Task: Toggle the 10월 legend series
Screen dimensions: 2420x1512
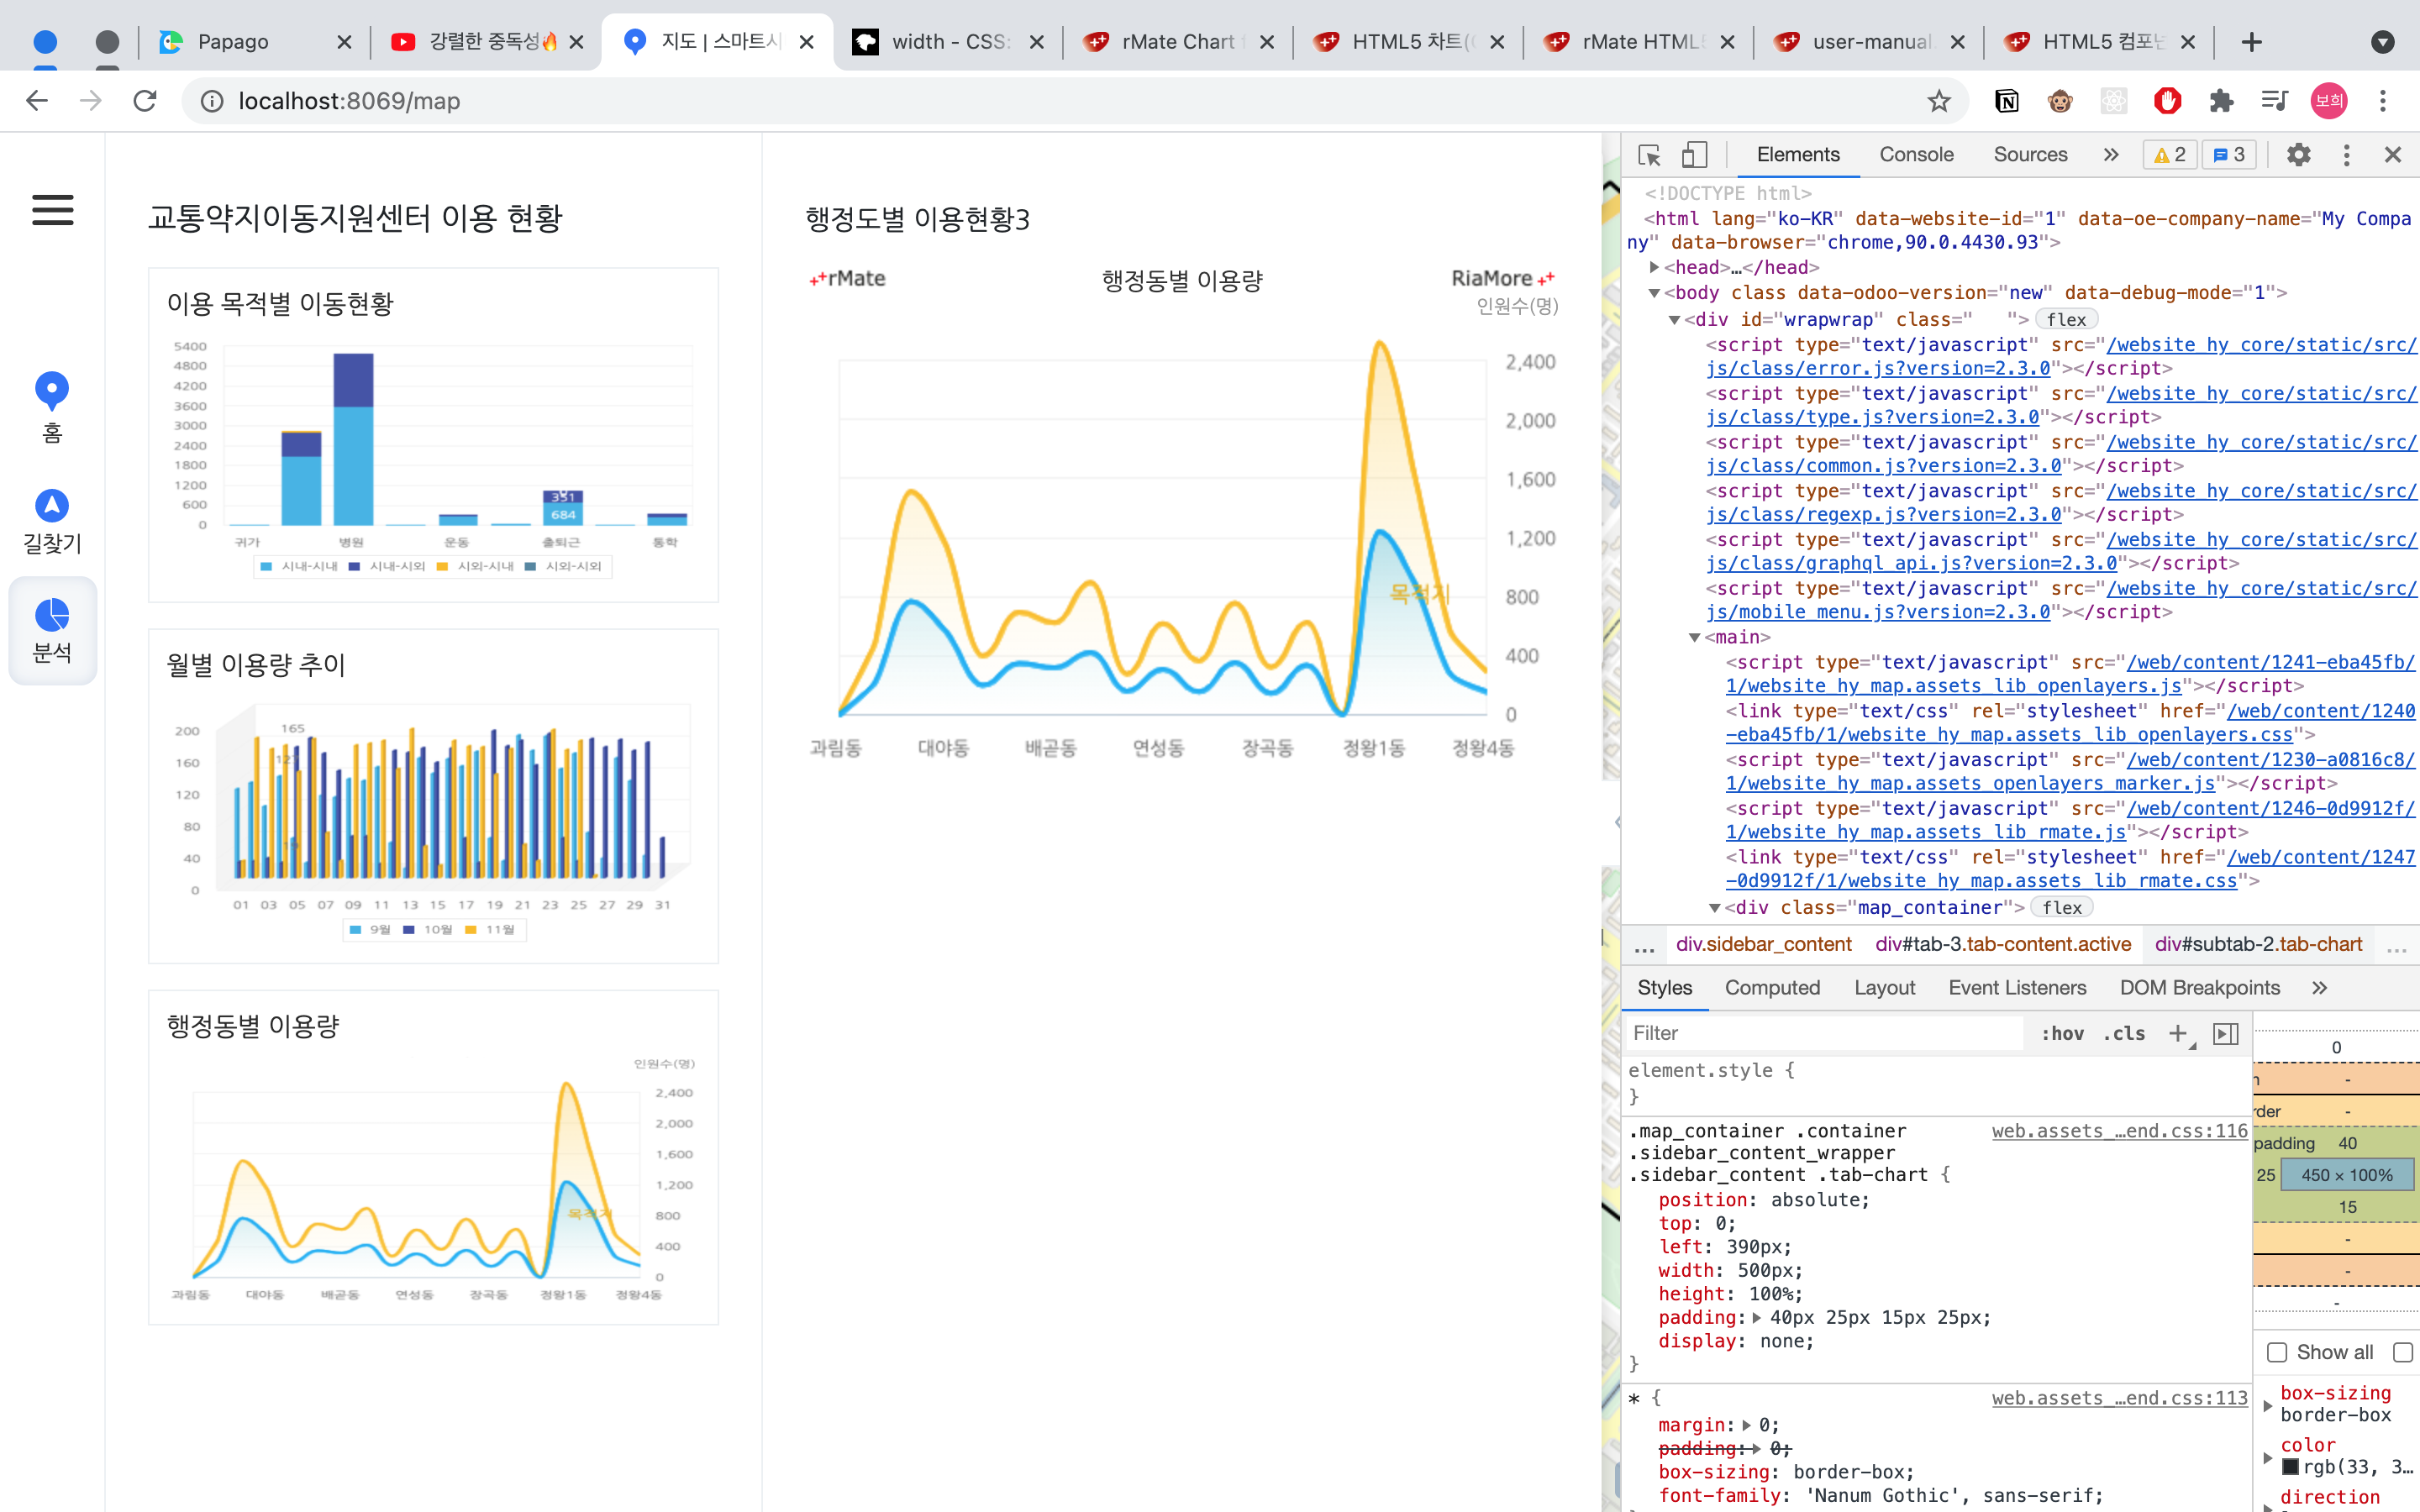Action: click(428, 929)
